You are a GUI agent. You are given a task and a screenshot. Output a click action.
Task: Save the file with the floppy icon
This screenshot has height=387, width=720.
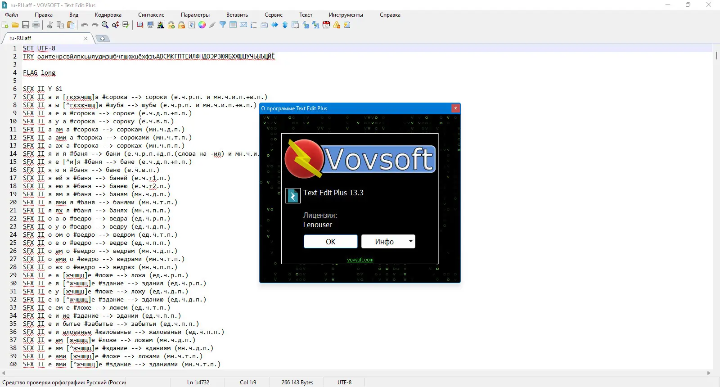[x=26, y=25]
